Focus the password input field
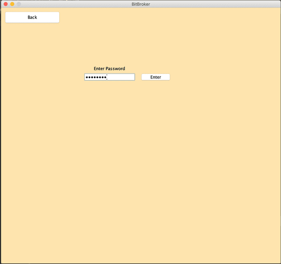The height and width of the screenshot is (264, 281). click(109, 77)
